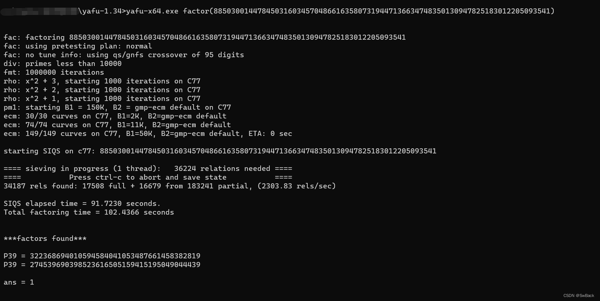Viewport: 600px width, 301px height.
Task: Click the 'starting SIQS on c77' line
Action: (x=220, y=151)
